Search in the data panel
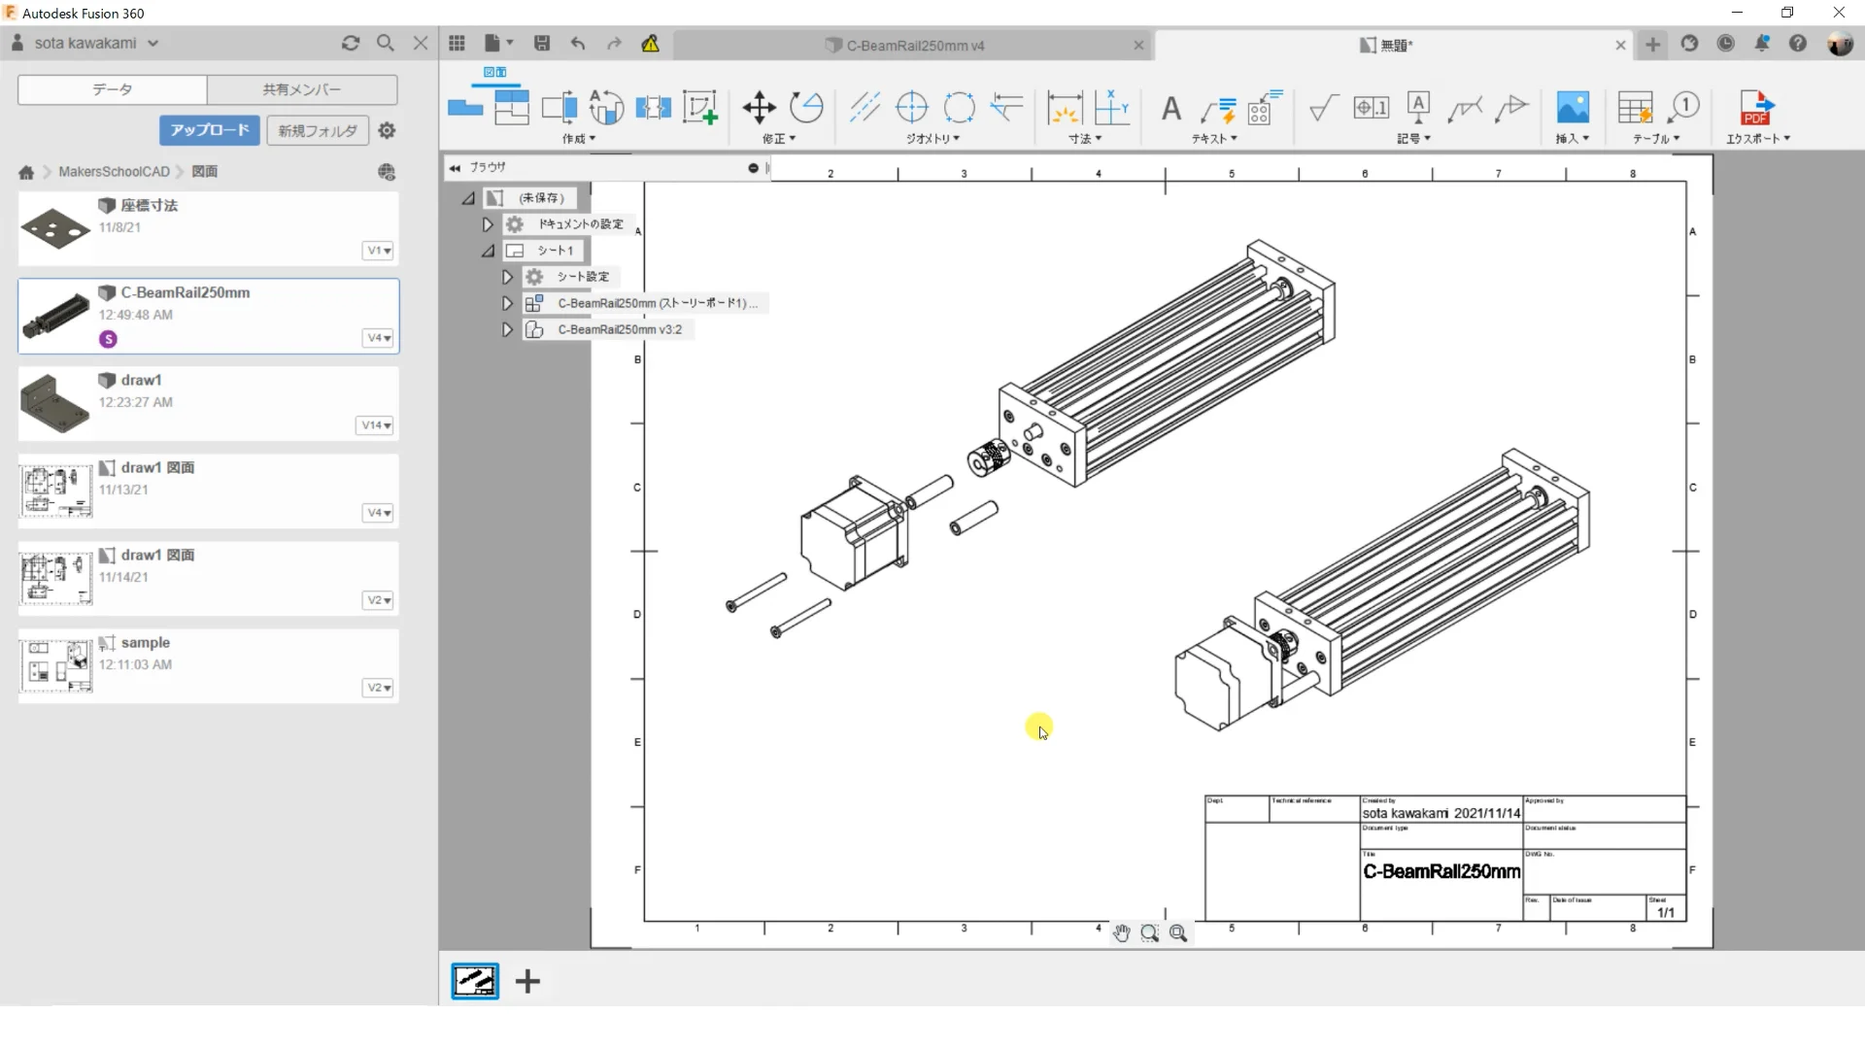 (386, 43)
